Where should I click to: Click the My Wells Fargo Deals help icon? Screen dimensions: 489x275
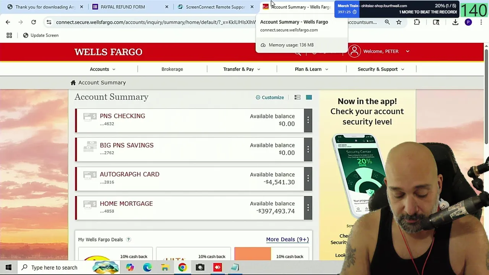tap(128, 239)
